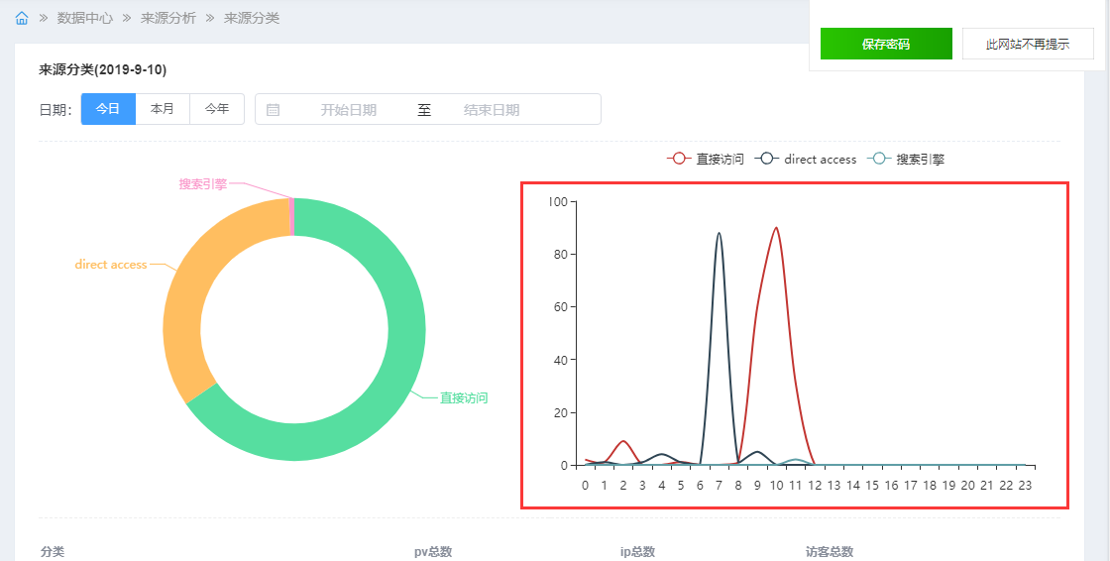This screenshot has height=561, width=1110.
Task: Select the 本月 date filter
Action: (163, 109)
